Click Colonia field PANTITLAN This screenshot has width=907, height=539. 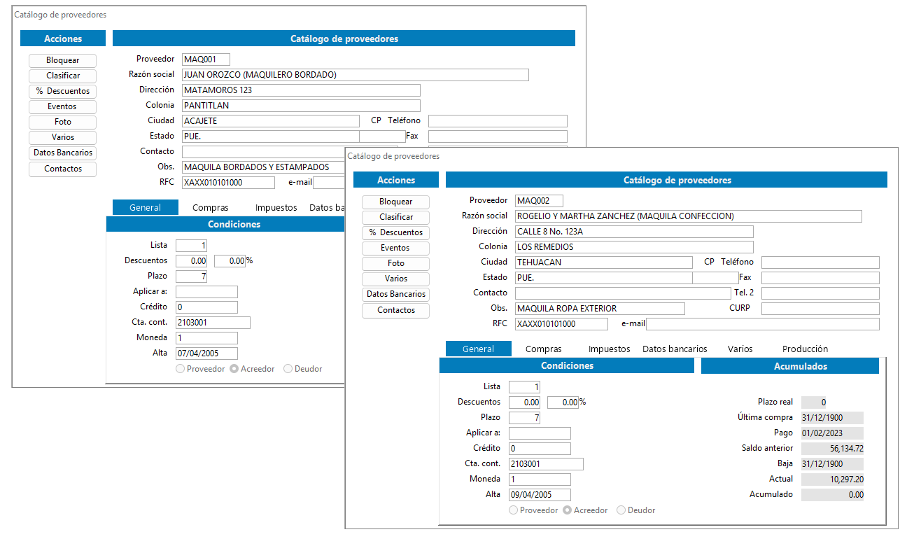click(301, 106)
